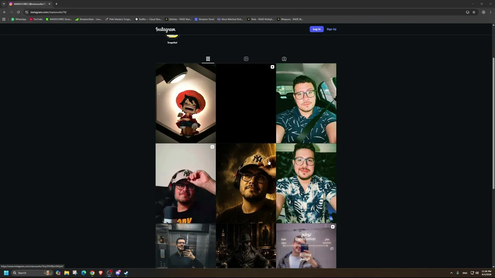Open the black video post
Viewport: 495px width, 278px height.
click(246, 103)
